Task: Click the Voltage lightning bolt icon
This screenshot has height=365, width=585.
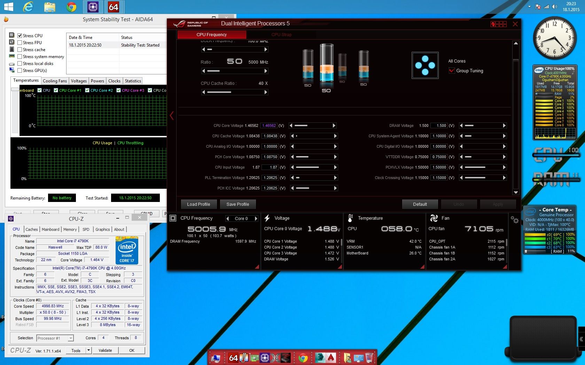Action: pos(267,218)
